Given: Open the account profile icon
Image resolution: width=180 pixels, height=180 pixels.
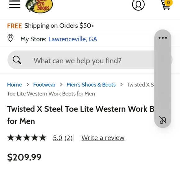Looking at the screenshot, I should 138,5.
